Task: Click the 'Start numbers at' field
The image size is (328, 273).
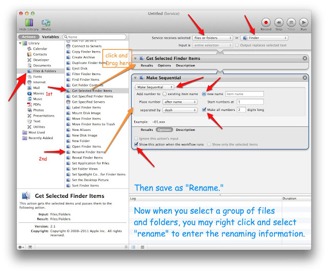Action: click(x=250, y=102)
